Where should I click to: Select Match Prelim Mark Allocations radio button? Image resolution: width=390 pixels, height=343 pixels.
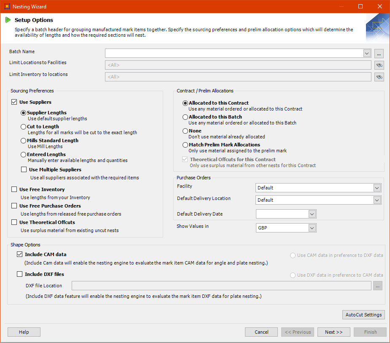185,145
